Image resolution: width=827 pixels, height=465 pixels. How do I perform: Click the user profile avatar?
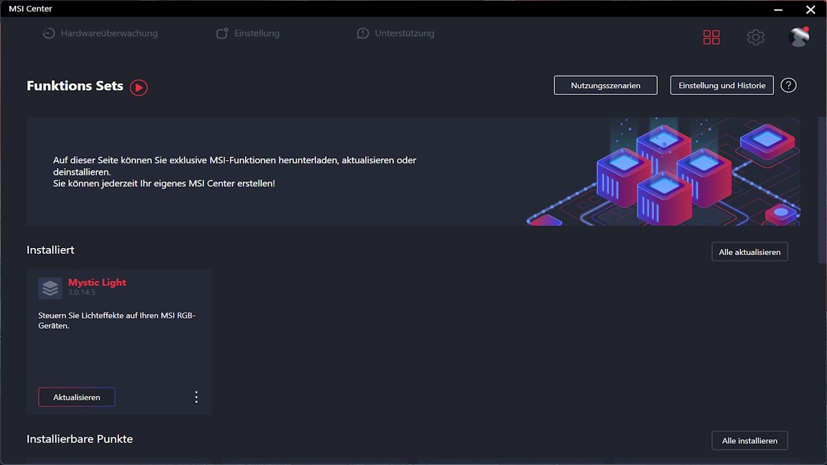pos(799,37)
